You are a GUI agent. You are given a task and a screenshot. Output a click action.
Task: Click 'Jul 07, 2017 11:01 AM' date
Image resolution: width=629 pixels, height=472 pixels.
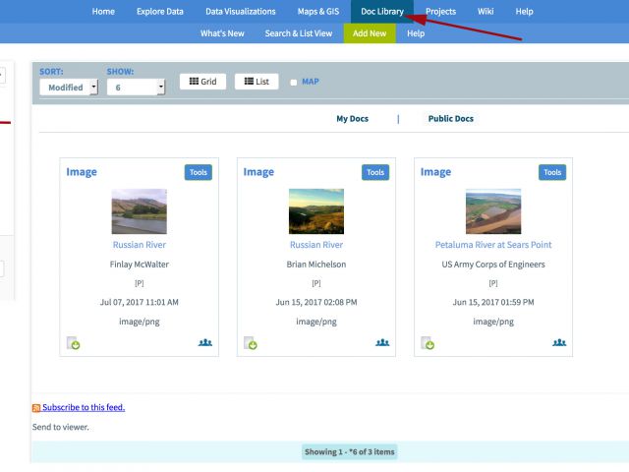(x=140, y=302)
